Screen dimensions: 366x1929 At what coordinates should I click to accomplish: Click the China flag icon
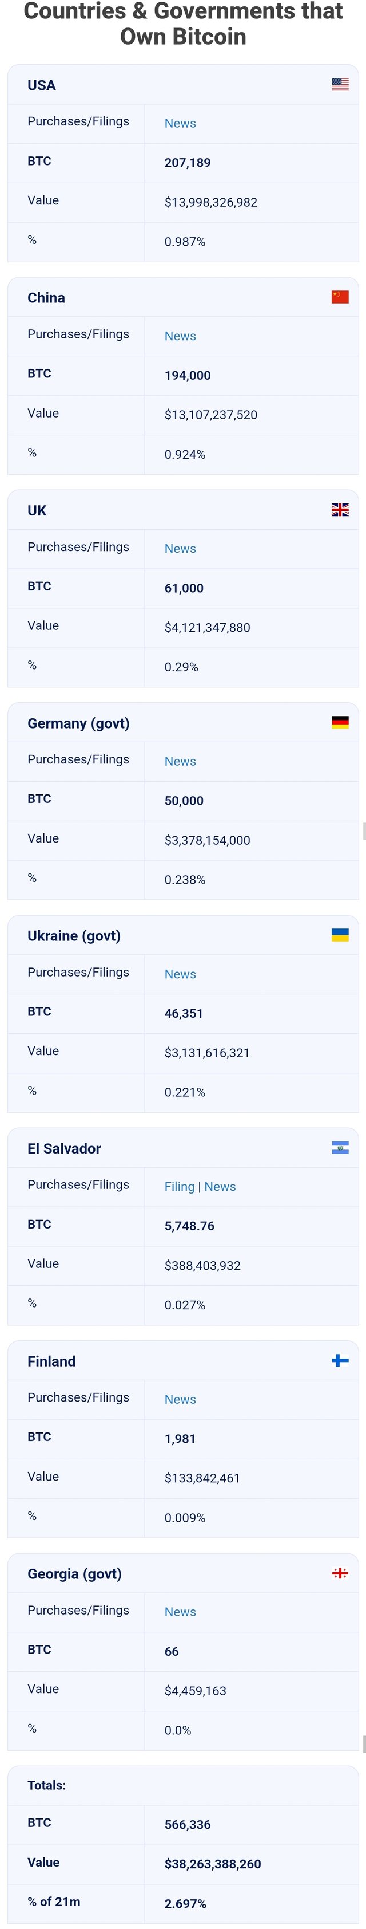[340, 297]
